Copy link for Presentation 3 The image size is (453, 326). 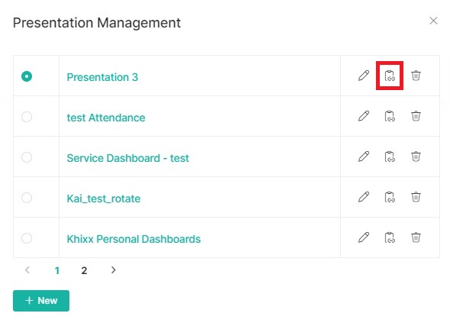(390, 76)
